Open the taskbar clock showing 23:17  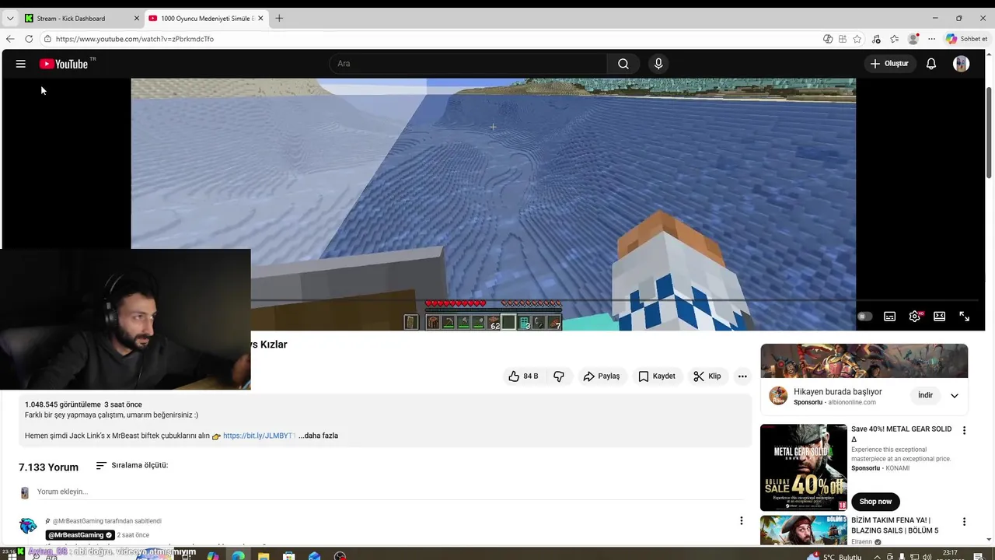[x=950, y=555]
